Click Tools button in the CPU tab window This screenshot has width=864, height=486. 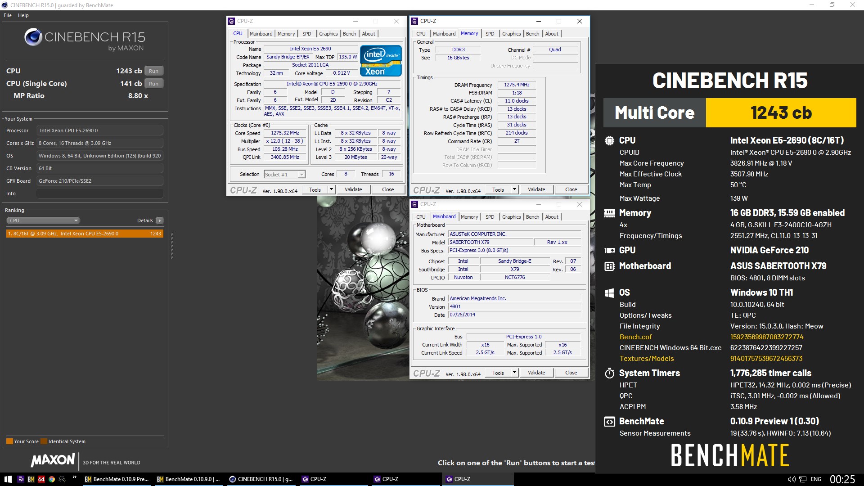coord(315,189)
